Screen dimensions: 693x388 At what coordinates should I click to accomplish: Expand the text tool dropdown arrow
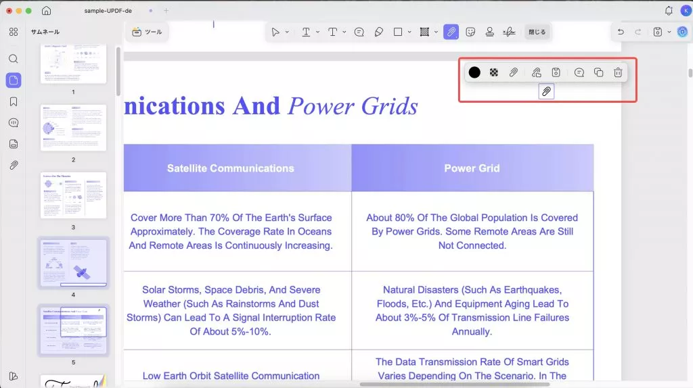click(344, 32)
